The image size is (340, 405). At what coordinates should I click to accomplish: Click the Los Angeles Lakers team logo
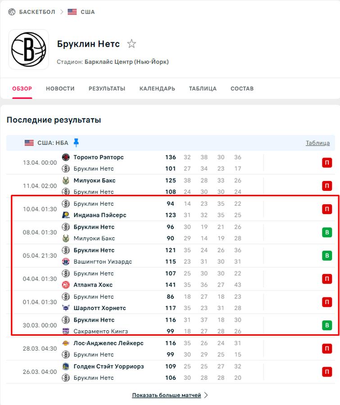tap(66, 343)
